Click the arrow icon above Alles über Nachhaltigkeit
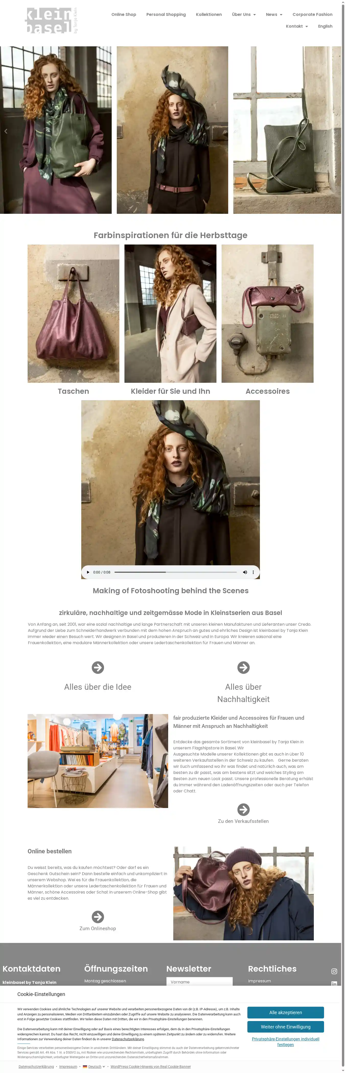 coord(244,667)
